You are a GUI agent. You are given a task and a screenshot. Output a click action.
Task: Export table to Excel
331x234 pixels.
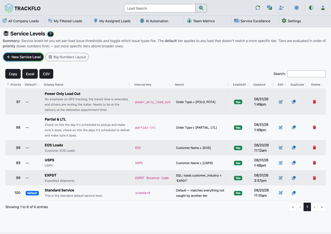click(30, 74)
